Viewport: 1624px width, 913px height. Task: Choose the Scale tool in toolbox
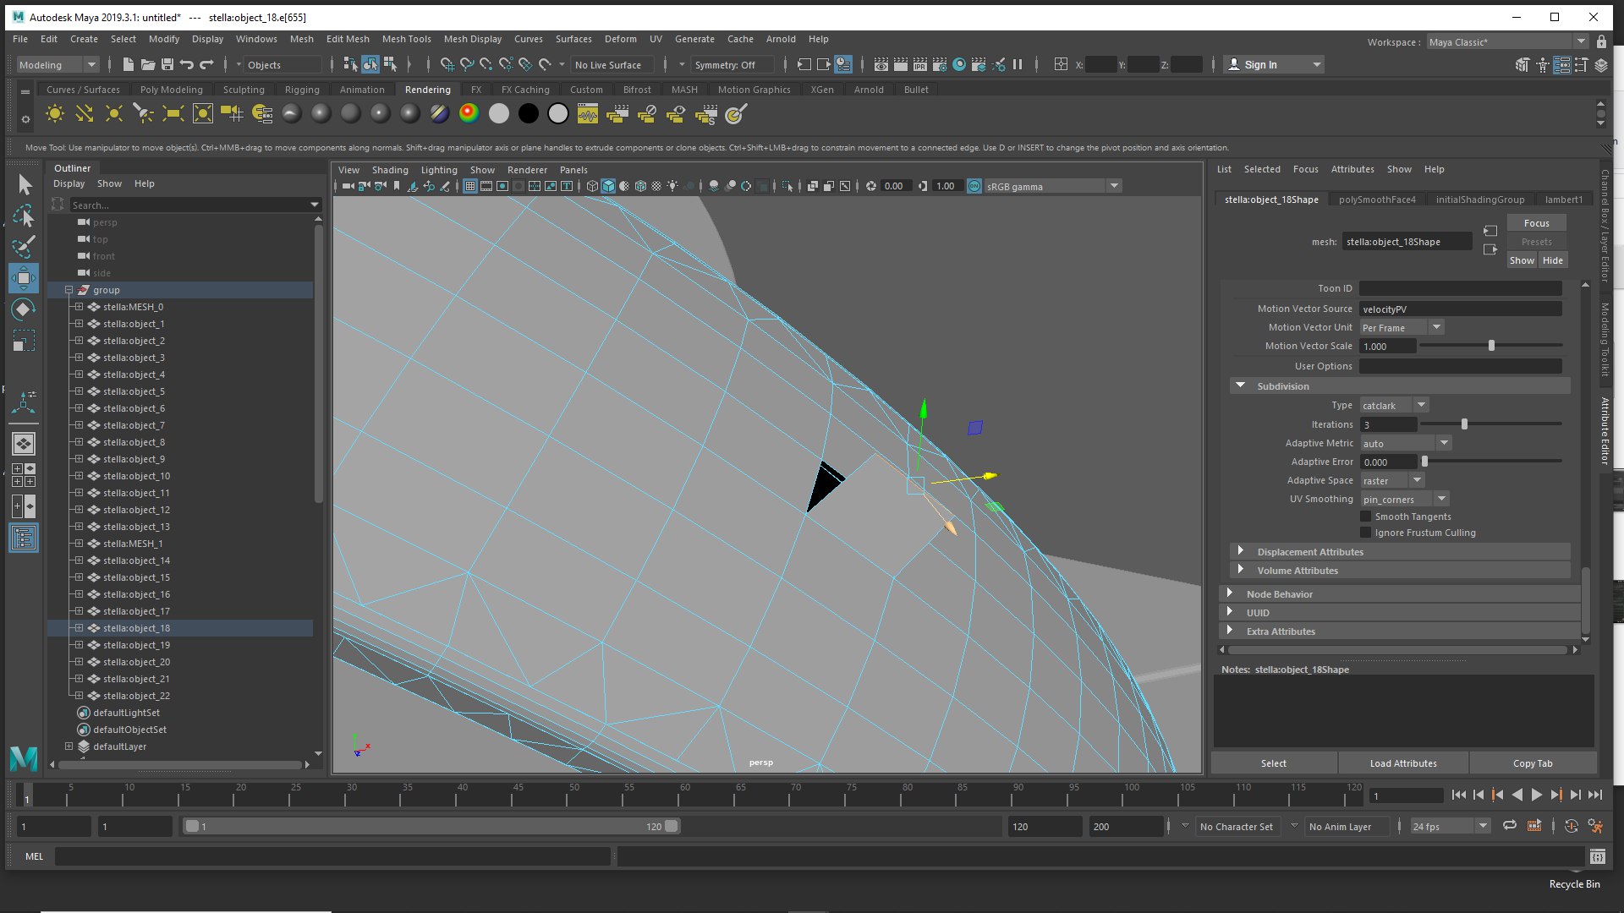click(25, 341)
